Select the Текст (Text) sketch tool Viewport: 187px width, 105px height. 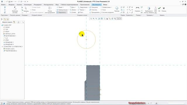click(81, 12)
